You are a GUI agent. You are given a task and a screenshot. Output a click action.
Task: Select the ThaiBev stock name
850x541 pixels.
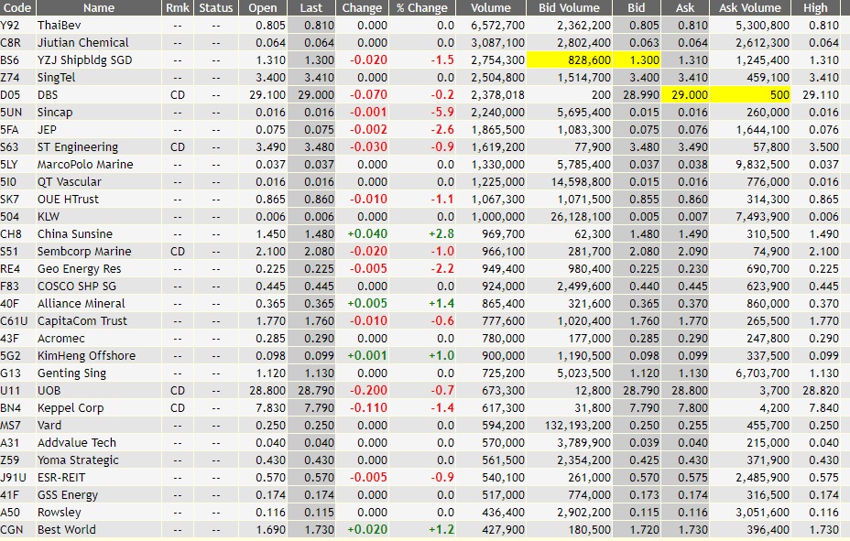tap(60, 26)
